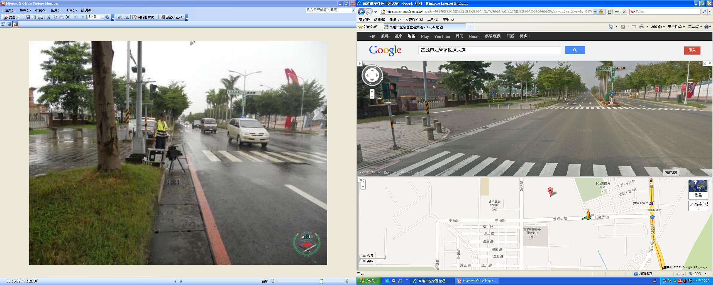Click the red 登入 sign-in button

pyautogui.click(x=692, y=50)
